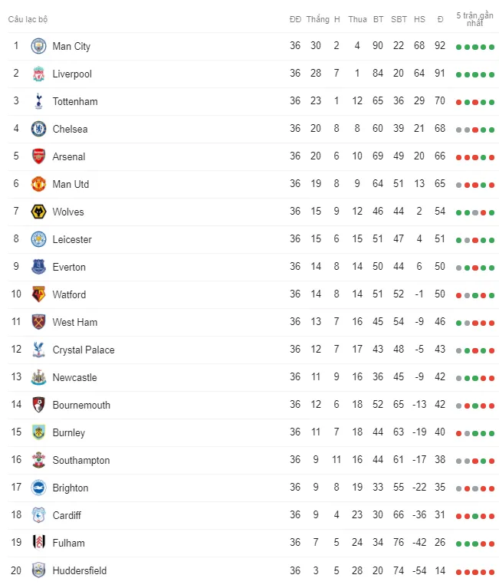This screenshot has height=588, width=499.
Task: Click the Huddersfield crest icon
Action: 38,570
